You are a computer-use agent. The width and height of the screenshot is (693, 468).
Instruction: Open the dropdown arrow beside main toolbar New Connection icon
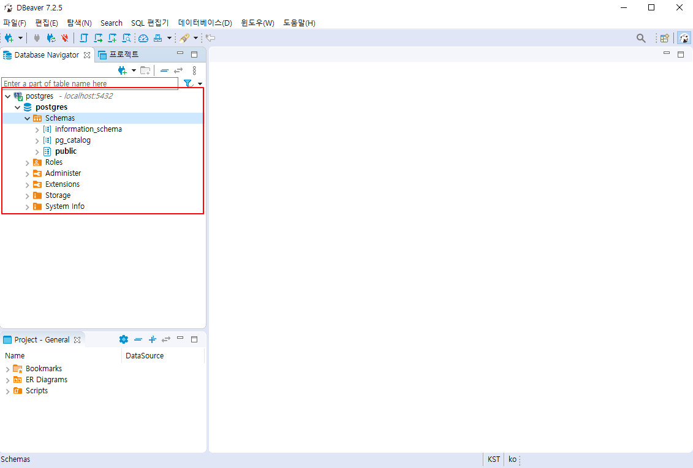(20, 38)
